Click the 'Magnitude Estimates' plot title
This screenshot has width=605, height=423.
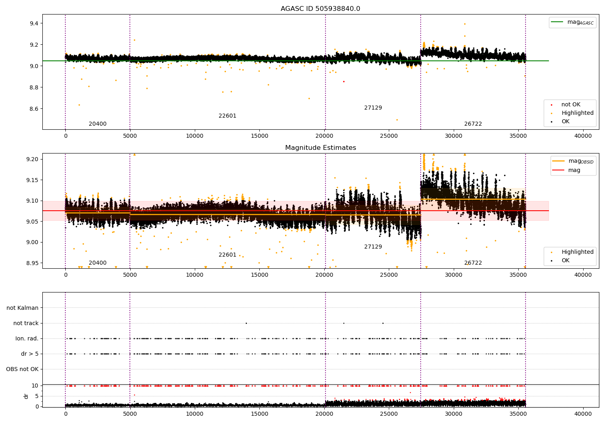click(320, 148)
